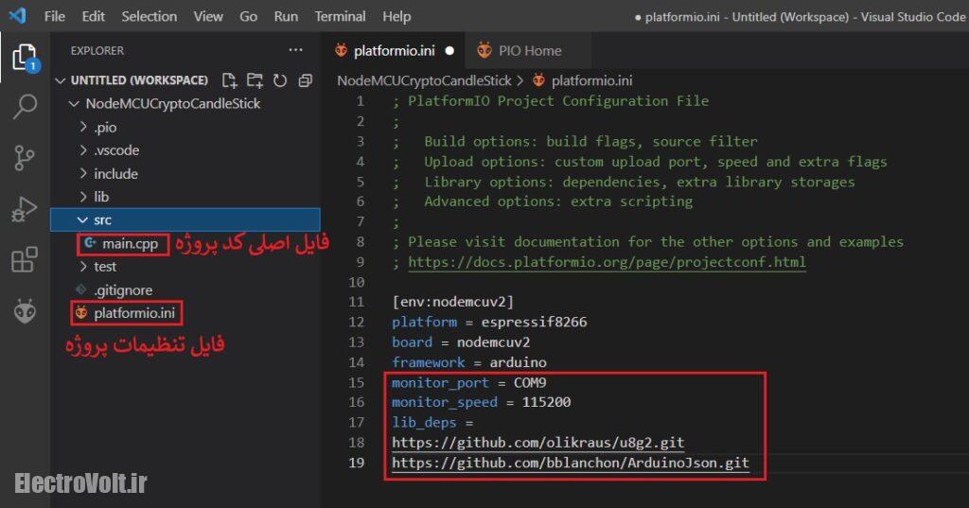969x508 pixels.
Task: Click New File icon in workspace header
Action: (x=229, y=80)
